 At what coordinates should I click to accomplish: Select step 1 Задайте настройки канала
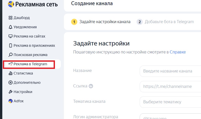point(101,22)
